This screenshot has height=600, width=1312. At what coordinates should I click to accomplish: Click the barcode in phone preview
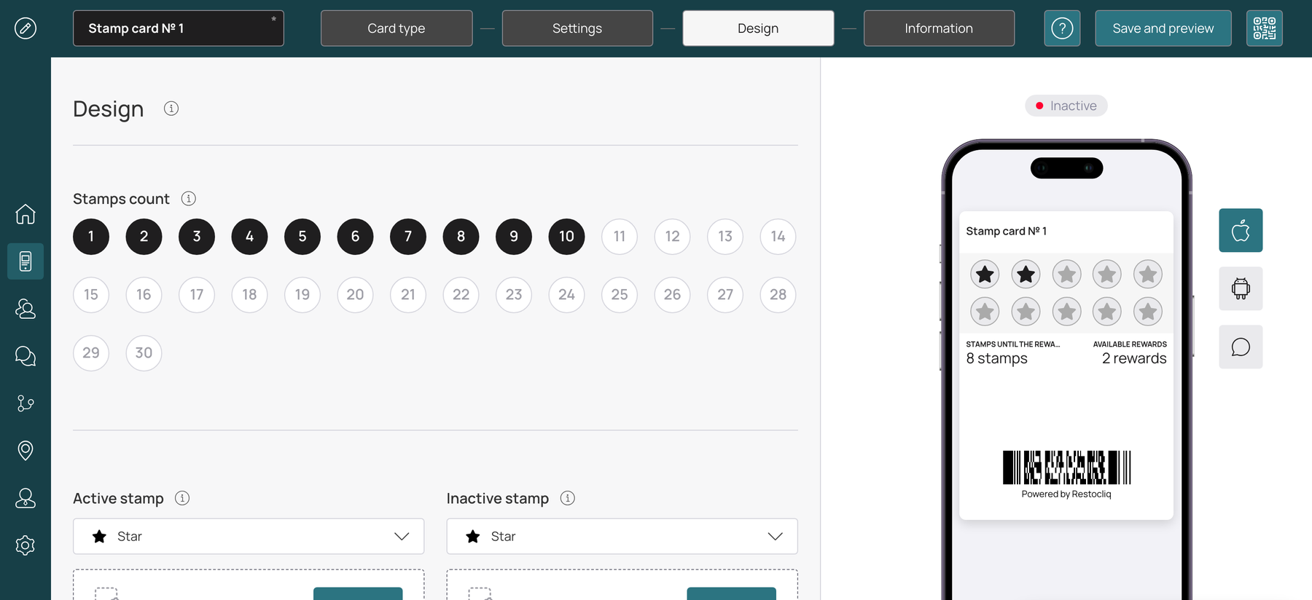[1066, 467]
